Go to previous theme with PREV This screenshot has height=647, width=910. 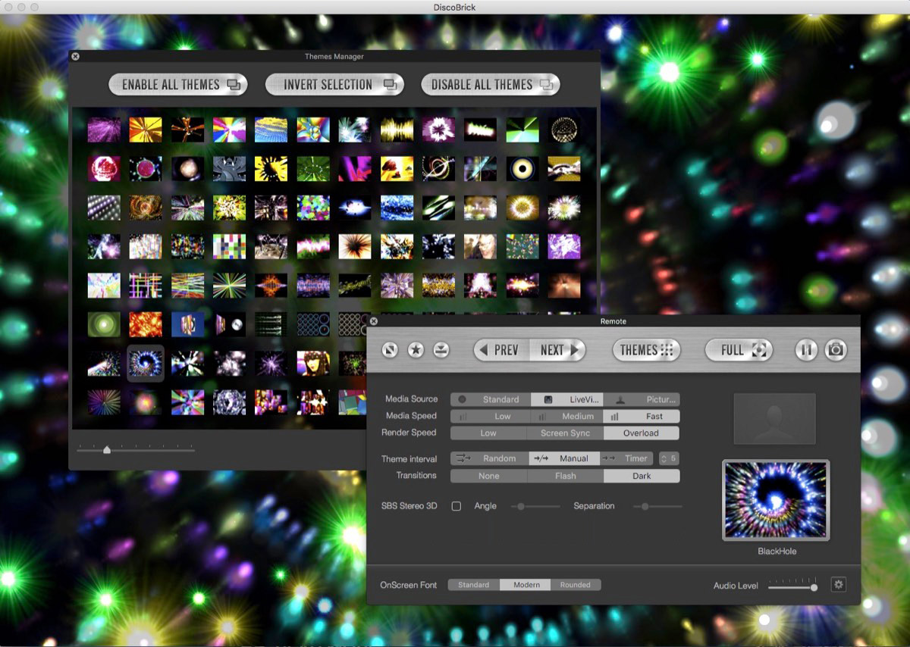(x=501, y=350)
